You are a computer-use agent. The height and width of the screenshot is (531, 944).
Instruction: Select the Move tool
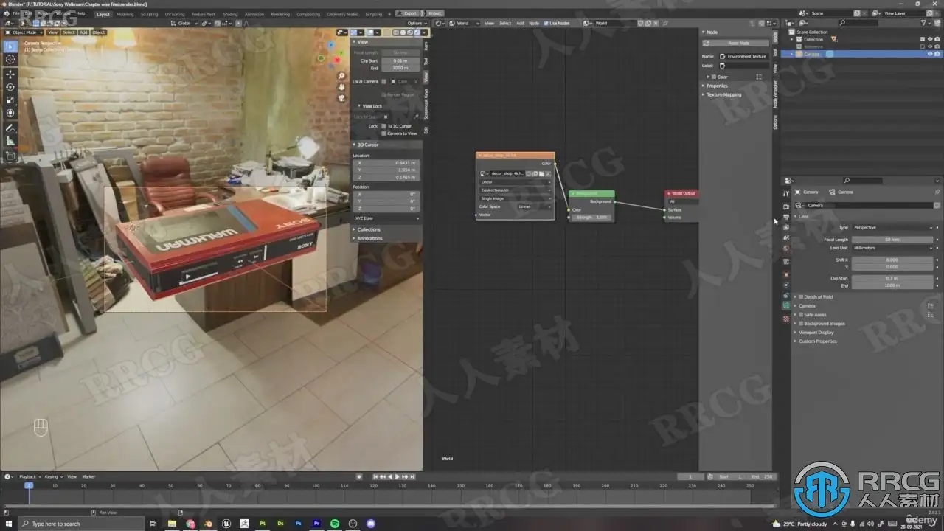click(x=10, y=74)
